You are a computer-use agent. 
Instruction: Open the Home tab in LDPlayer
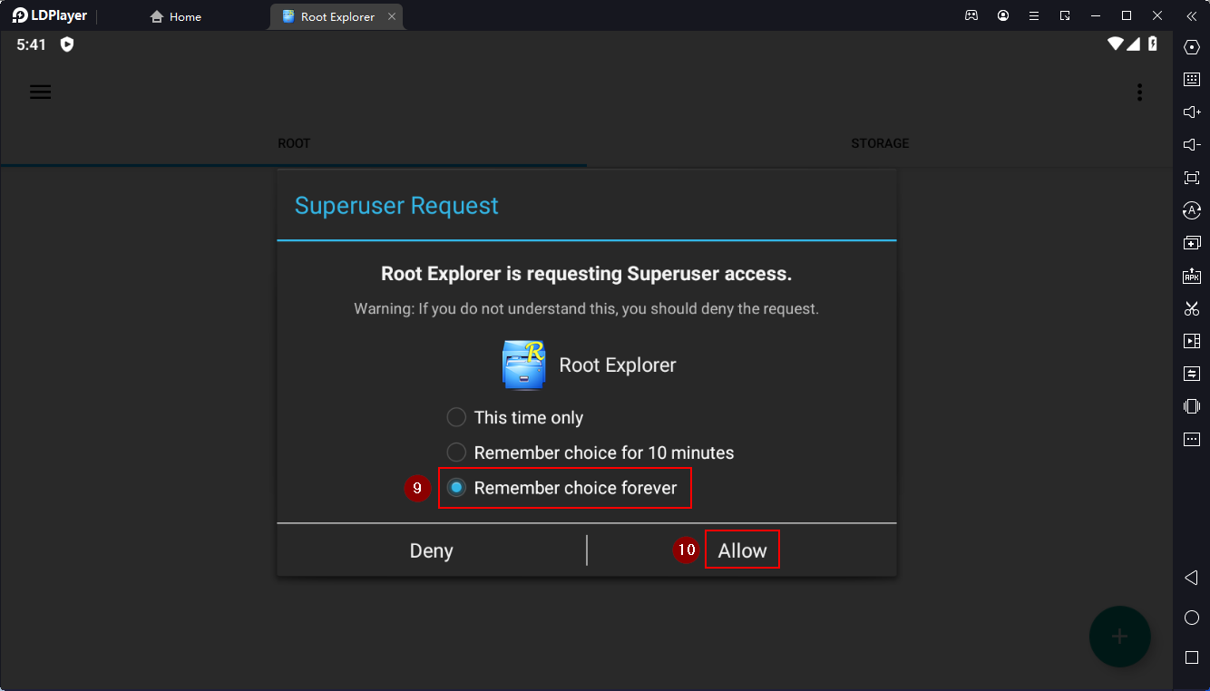point(176,16)
